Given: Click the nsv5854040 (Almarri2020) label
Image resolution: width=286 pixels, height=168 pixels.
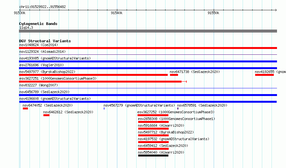Looking at the screenshot, I should (x=161, y=152).
